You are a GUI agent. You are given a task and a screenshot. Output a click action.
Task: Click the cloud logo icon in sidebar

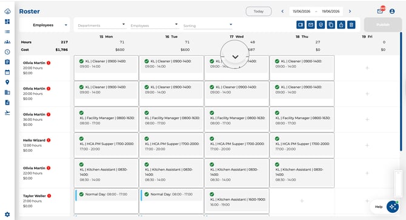7,11
